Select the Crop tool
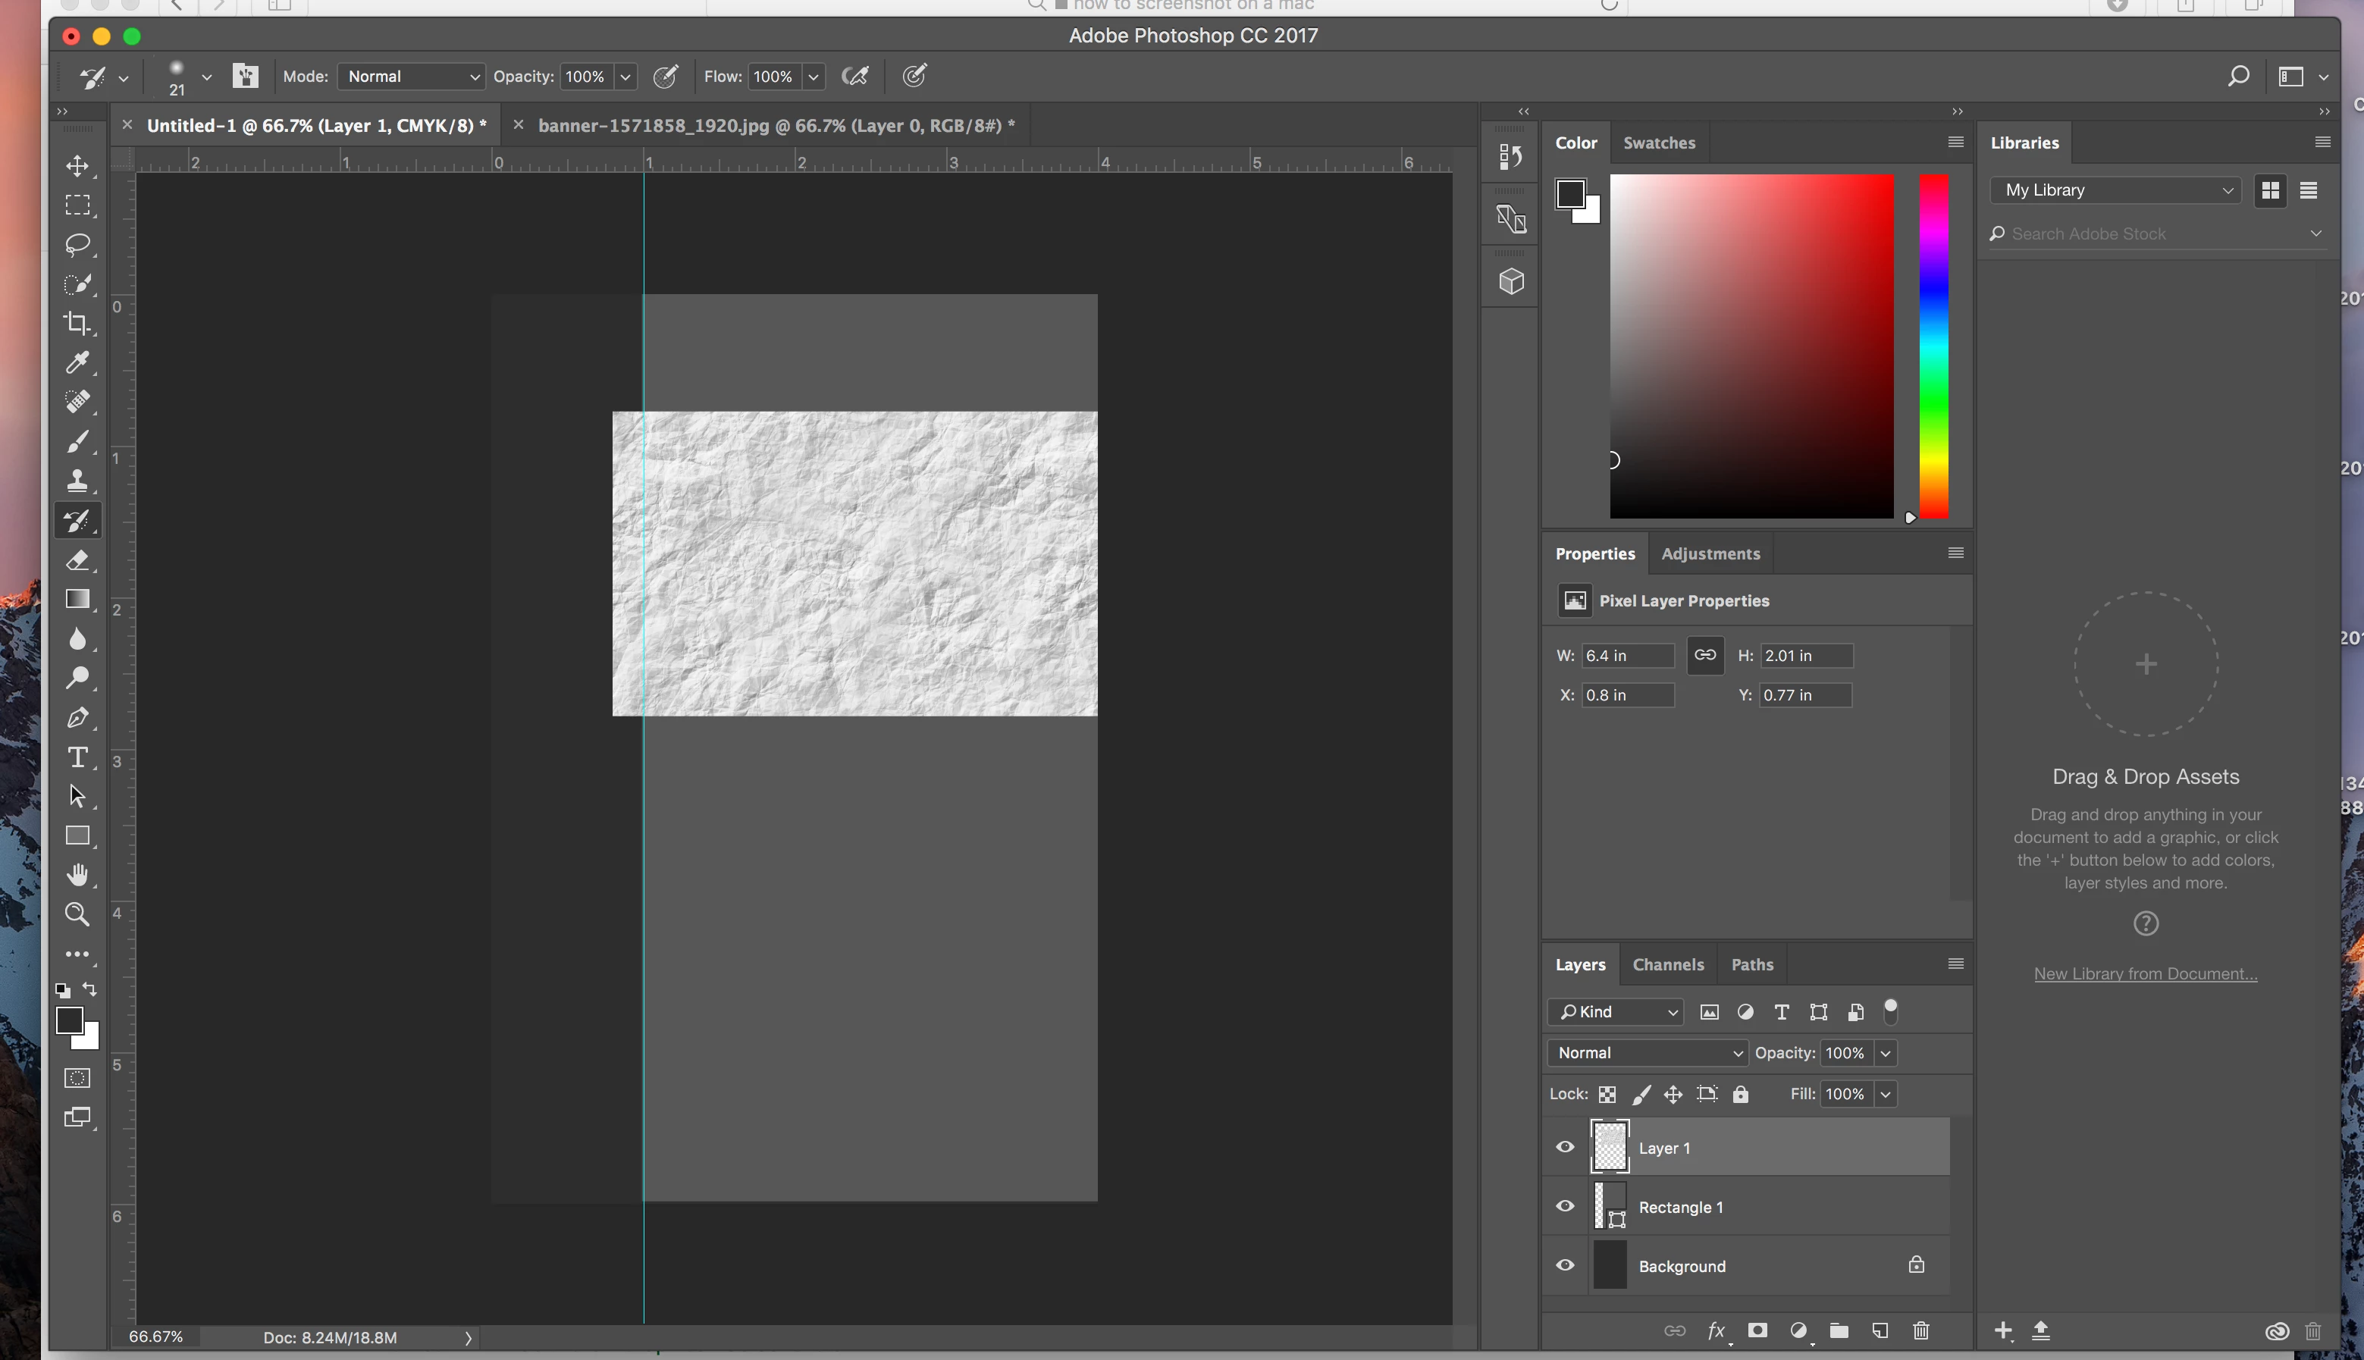This screenshot has height=1360, width=2364. [77, 323]
